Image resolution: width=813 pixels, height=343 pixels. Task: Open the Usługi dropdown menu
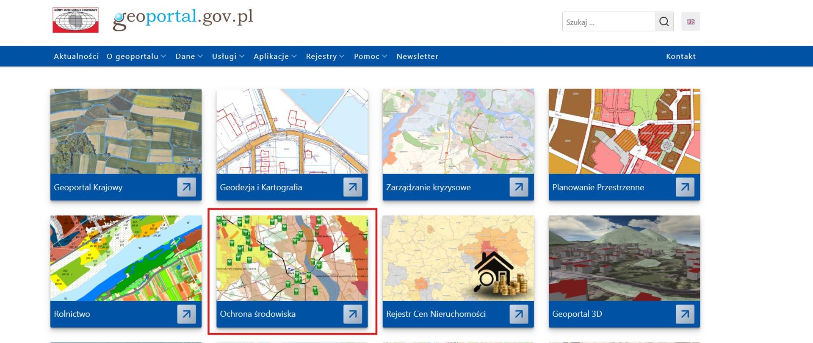pyautogui.click(x=228, y=56)
